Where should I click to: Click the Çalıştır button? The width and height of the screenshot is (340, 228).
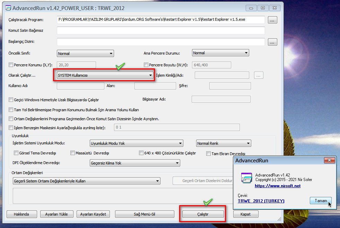(x=203, y=214)
